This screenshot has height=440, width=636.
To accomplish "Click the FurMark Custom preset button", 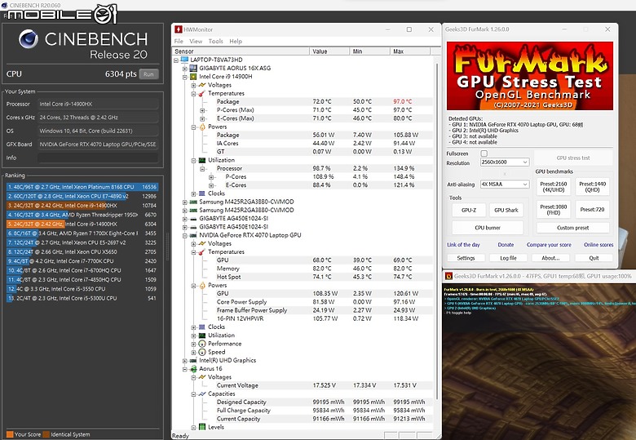I will pyautogui.click(x=572, y=228).
